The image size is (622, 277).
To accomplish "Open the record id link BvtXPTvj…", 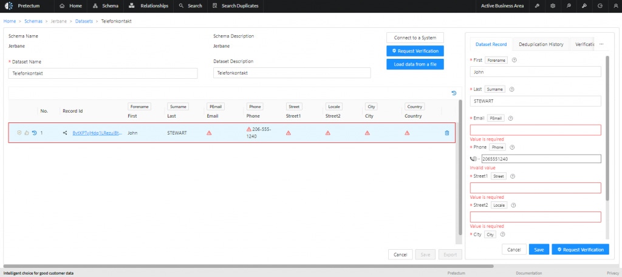I will (x=97, y=133).
